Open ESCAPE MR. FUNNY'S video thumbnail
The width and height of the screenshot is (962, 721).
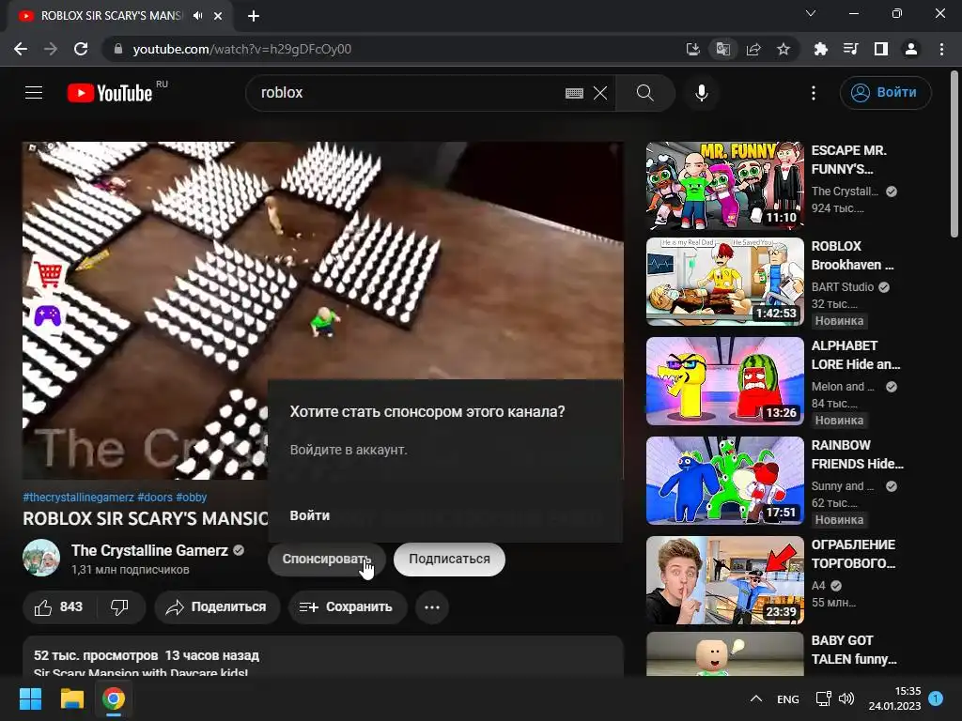click(724, 185)
